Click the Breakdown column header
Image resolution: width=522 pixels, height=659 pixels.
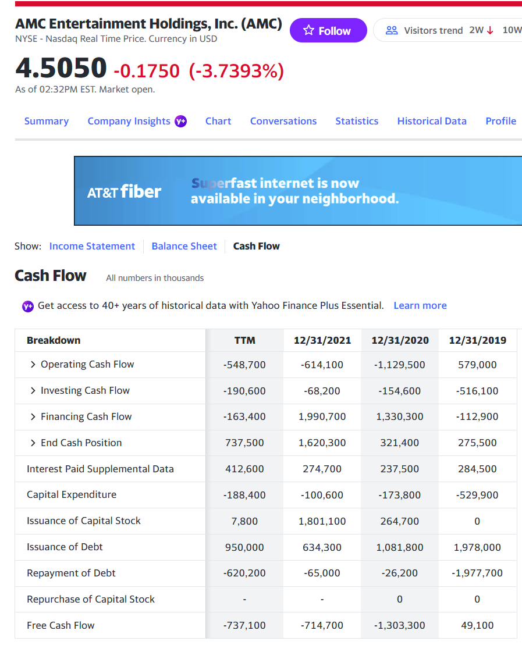coord(54,340)
